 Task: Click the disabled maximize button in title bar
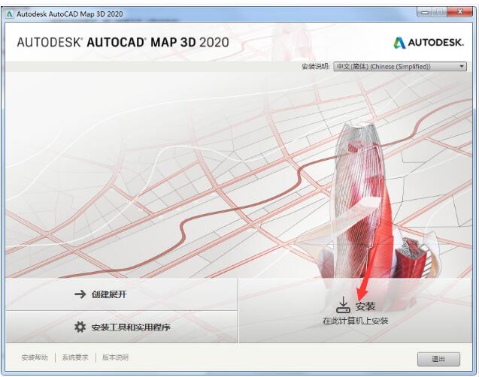pyautogui.click(x=439, y=13)
